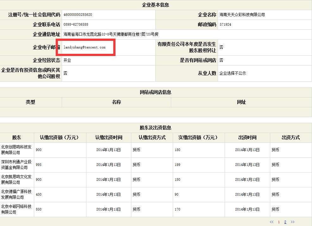Click the current page number 1
The image size is (312, 226).
(278, 222)
